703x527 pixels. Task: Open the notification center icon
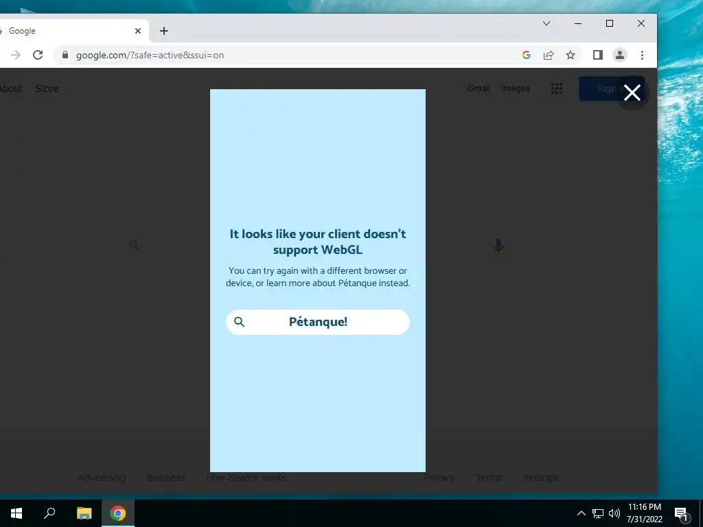pos(682,514)
